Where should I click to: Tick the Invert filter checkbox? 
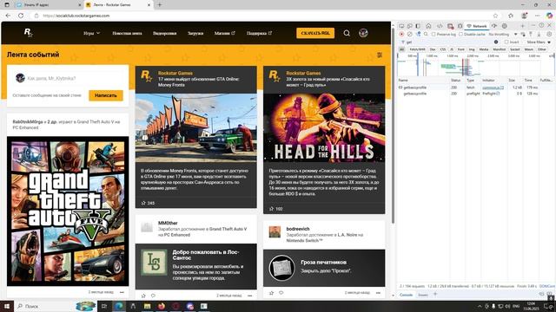506,42
